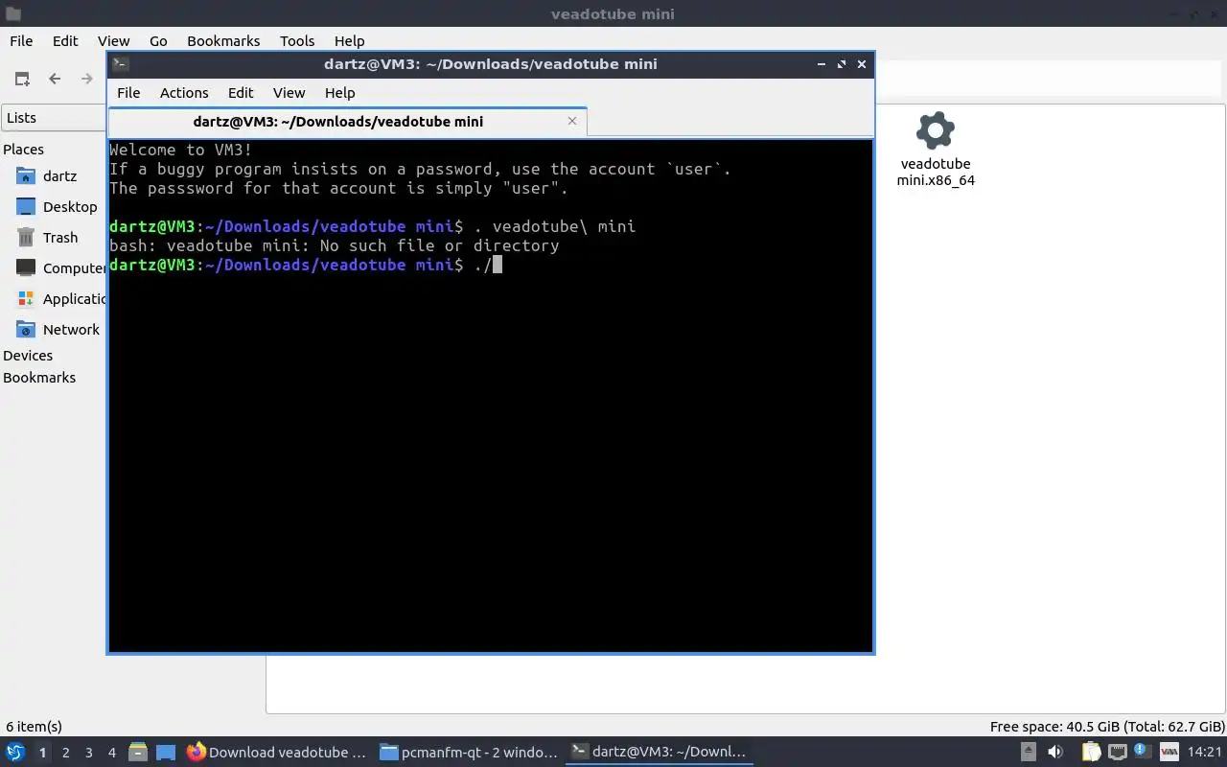Click the Firefox icon in the taskbar
The height and width of the screenshot is (767, 1227).
(x=196, y=753)
